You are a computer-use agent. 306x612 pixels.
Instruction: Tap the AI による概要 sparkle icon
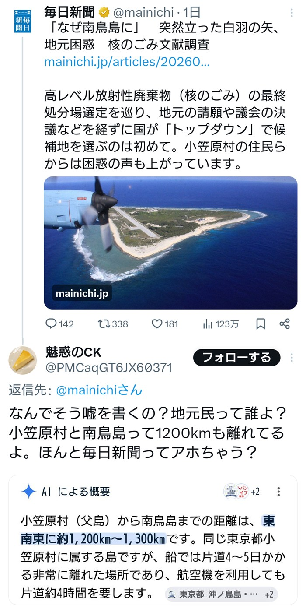(x=28, y=492)
